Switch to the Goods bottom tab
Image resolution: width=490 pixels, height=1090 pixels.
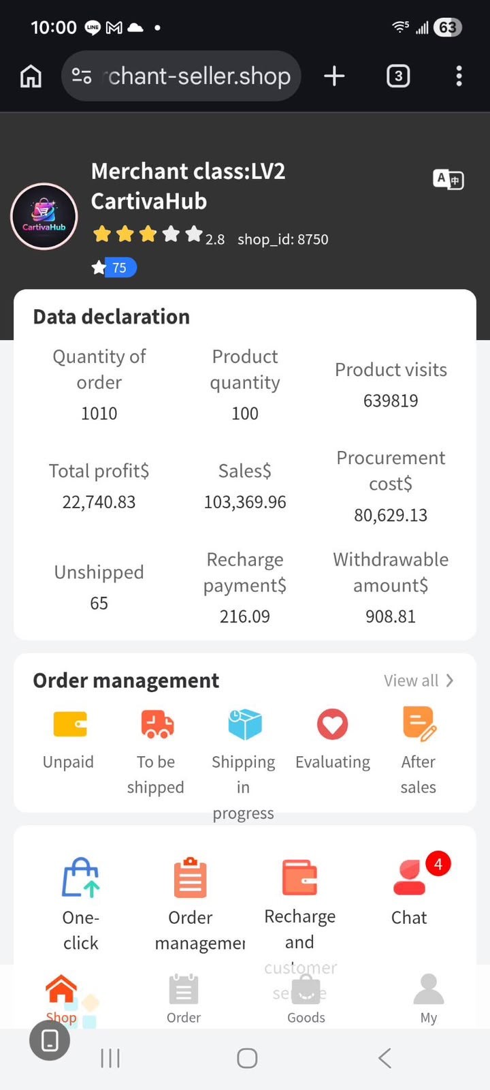click(x=306, y=999)
